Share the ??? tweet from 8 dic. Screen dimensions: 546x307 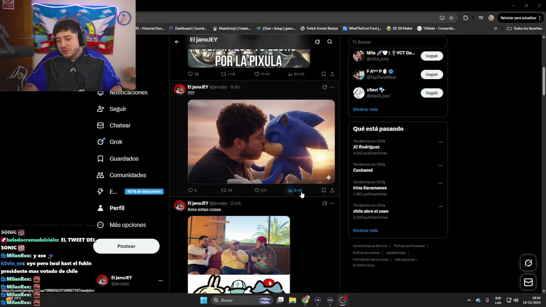pos(332,190)
